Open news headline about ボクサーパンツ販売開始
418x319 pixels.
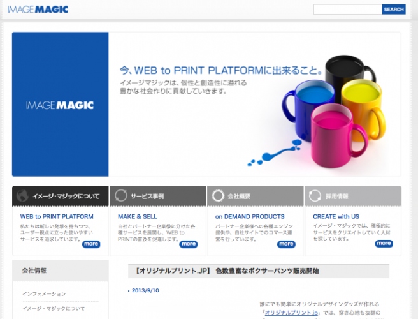click(x=227, y=271)
